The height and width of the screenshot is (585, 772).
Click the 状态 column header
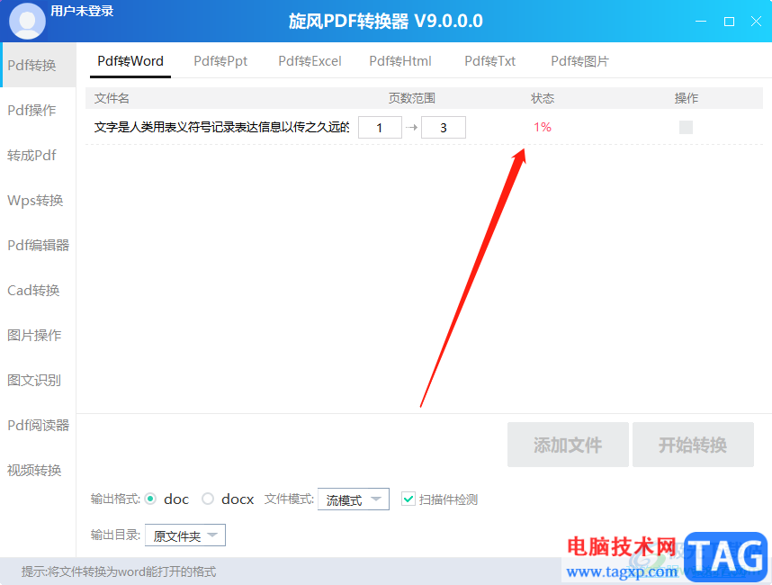click(543, 98)
